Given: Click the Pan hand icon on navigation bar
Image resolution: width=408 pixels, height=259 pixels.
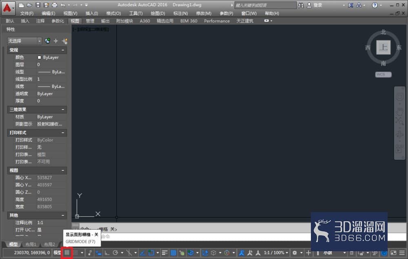Looking at the screenshot, I should [399, 112].
